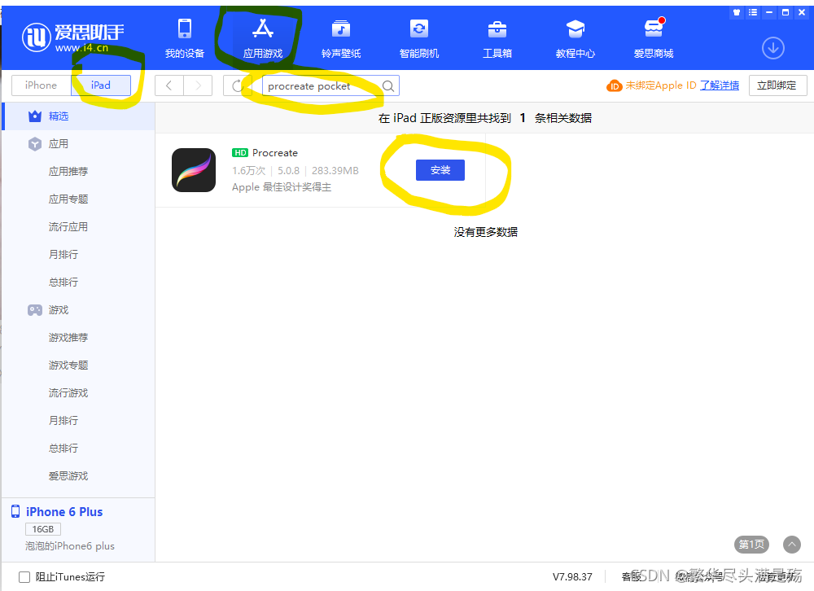This screenshot has width=814, height=591.
Task: Open the 铃声壁纸 ringtones and wallpapers section
Action: click(341, 38)
